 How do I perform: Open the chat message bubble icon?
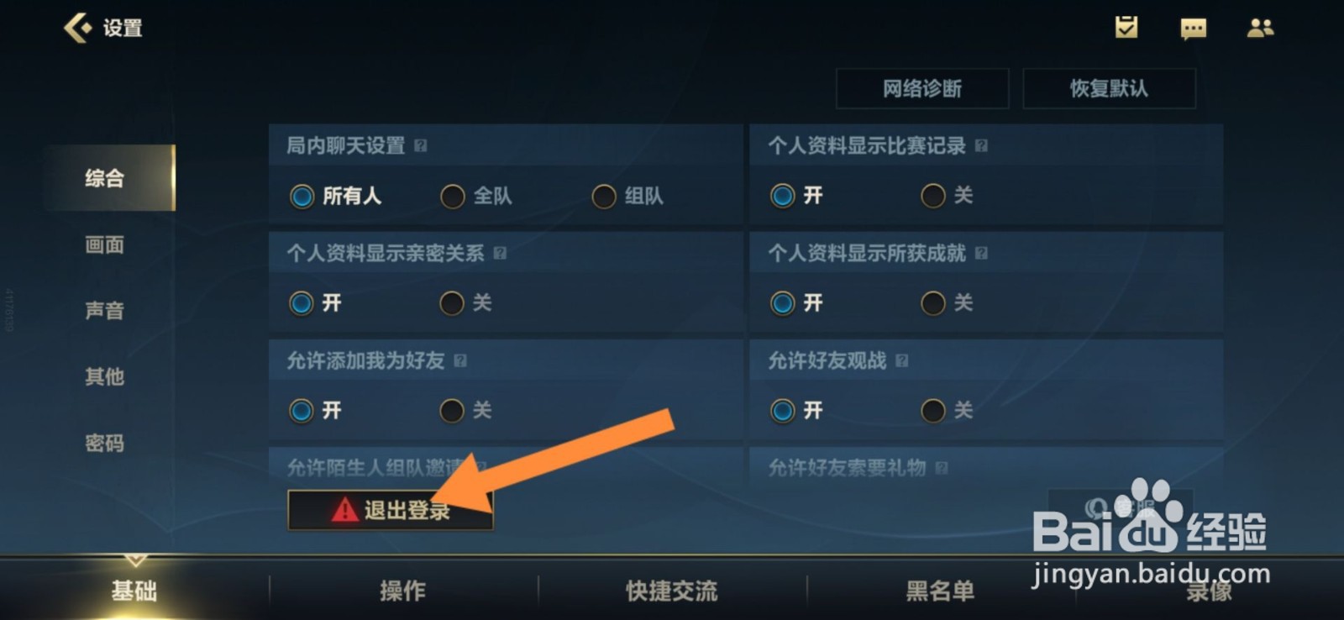tap(1193, 29)
